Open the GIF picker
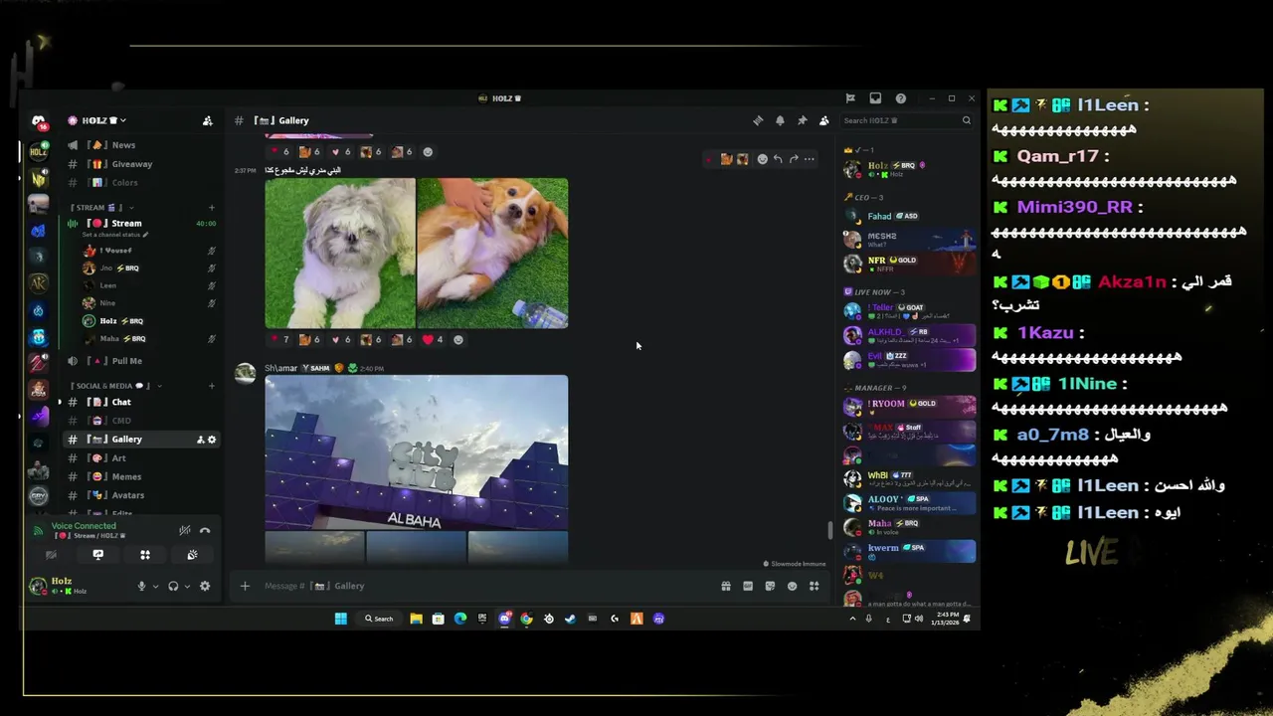This screenshot has height=716, width=1273. pos(748,586)
